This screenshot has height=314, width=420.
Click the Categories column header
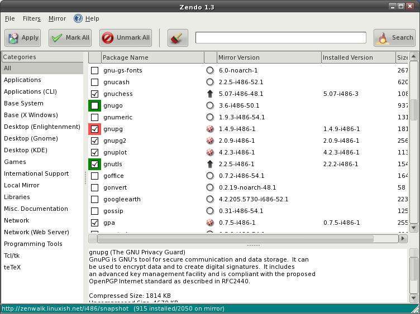coord(42,57)
